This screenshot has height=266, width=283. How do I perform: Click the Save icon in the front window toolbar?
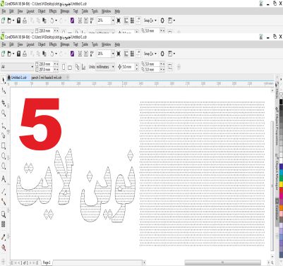pos(18,54)
